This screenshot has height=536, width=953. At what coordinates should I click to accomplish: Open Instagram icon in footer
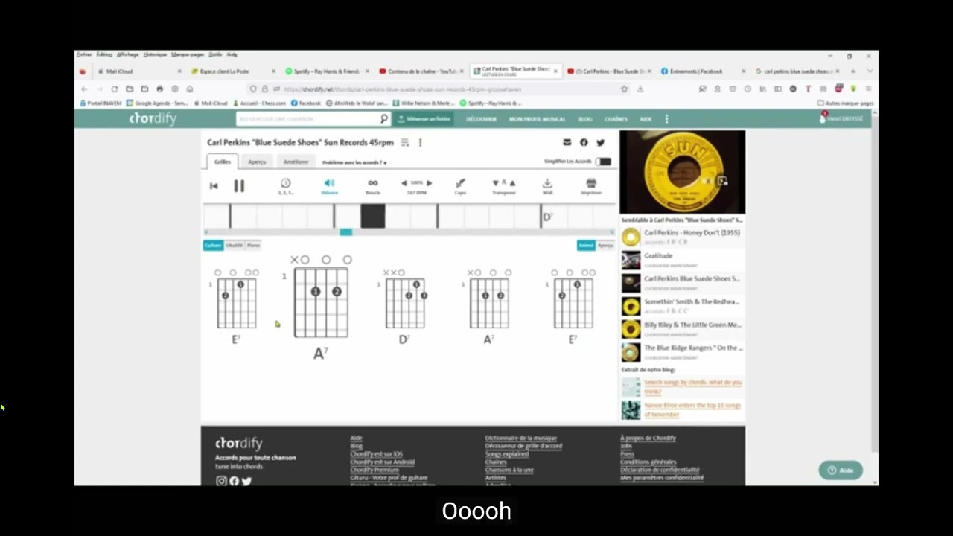click(x=221, y=481)
